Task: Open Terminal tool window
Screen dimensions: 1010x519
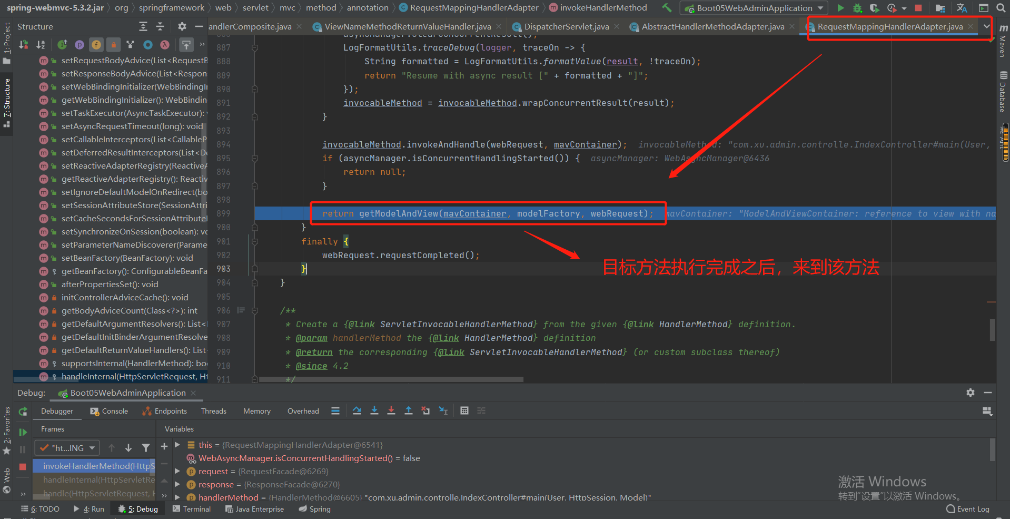Action: point(192,509)
